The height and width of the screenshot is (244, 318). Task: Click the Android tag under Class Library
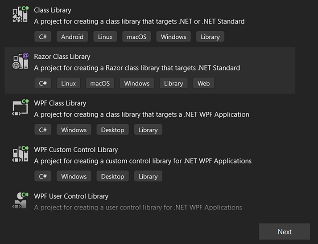72,37
